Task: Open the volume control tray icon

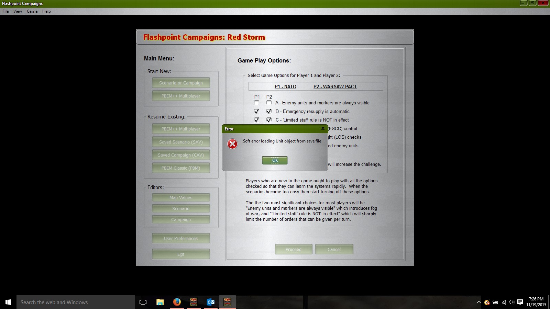Action: pyautogui.click(x=511, y=302)
